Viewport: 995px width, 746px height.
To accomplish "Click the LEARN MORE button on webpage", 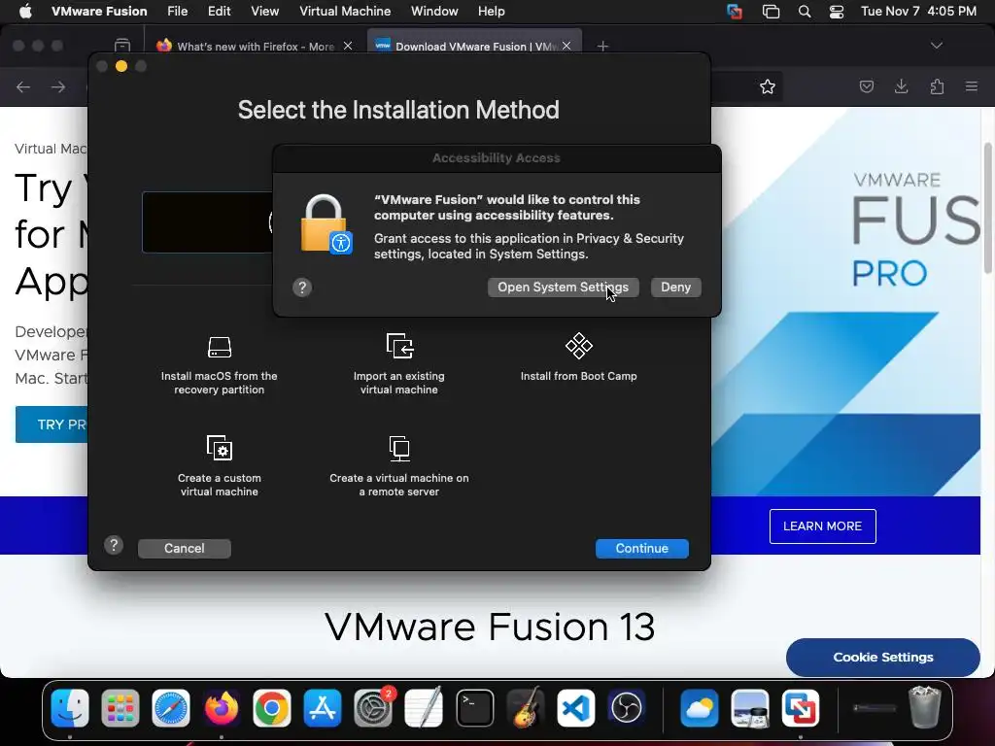I will pyautogui.click(x=822, y=526).
